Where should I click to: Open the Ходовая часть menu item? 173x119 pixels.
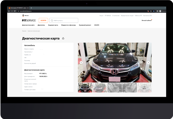coord(53,25)
